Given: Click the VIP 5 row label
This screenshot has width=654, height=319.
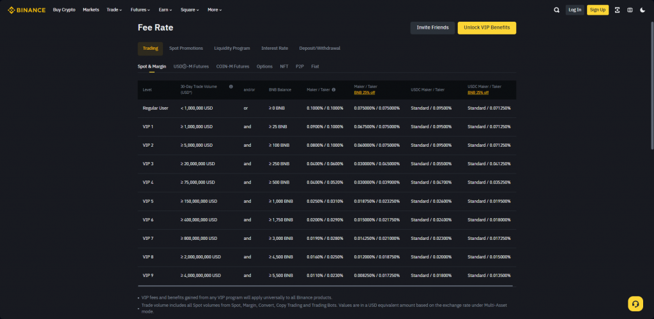Looking at the screenshot, I should click(148, 201).
